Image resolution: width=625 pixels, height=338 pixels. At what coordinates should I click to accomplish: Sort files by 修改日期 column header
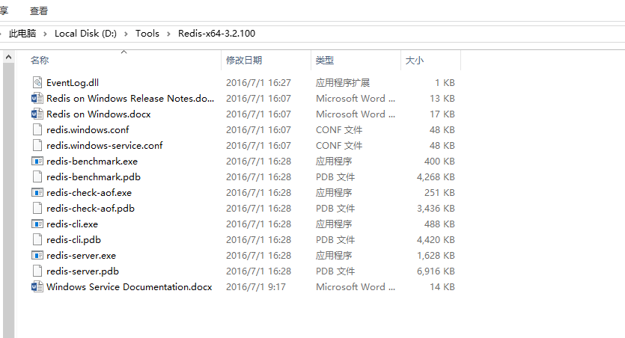click(244, 60)
